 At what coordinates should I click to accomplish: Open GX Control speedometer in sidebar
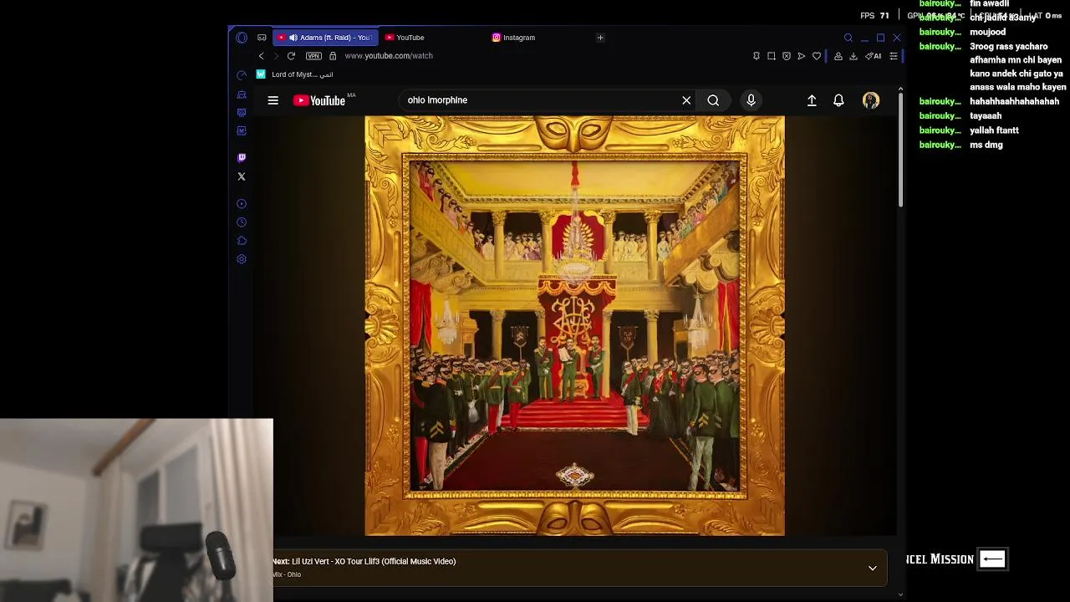[x=242, y=75]
